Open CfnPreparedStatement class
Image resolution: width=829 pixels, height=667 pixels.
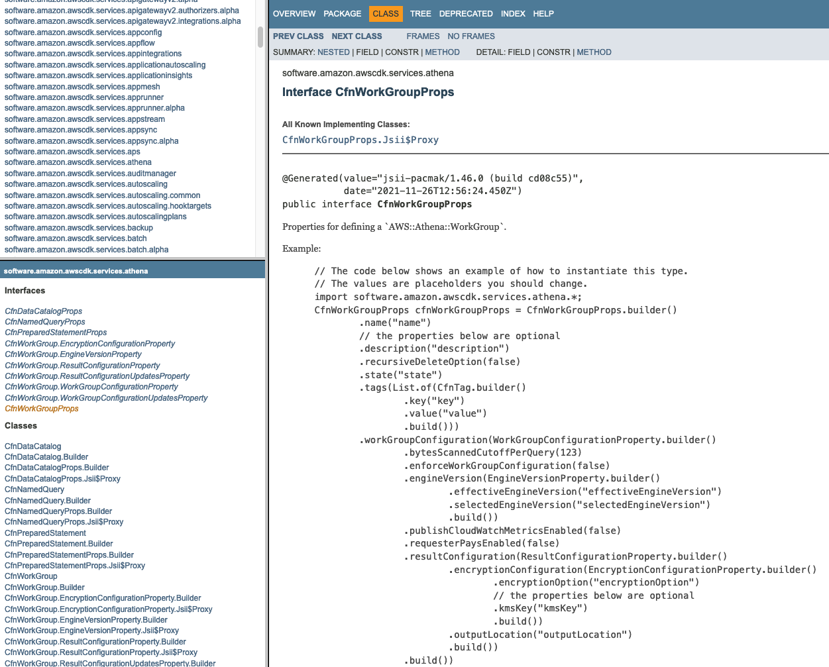(x=45, y=533)
